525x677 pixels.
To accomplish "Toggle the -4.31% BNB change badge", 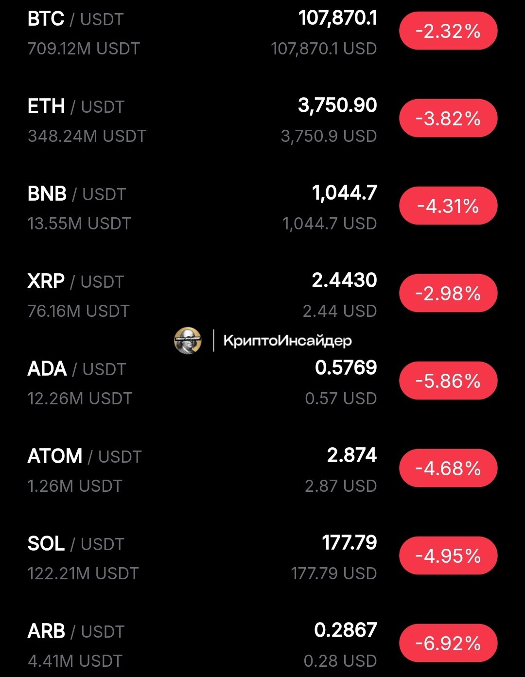I will [x=448, y=206].
